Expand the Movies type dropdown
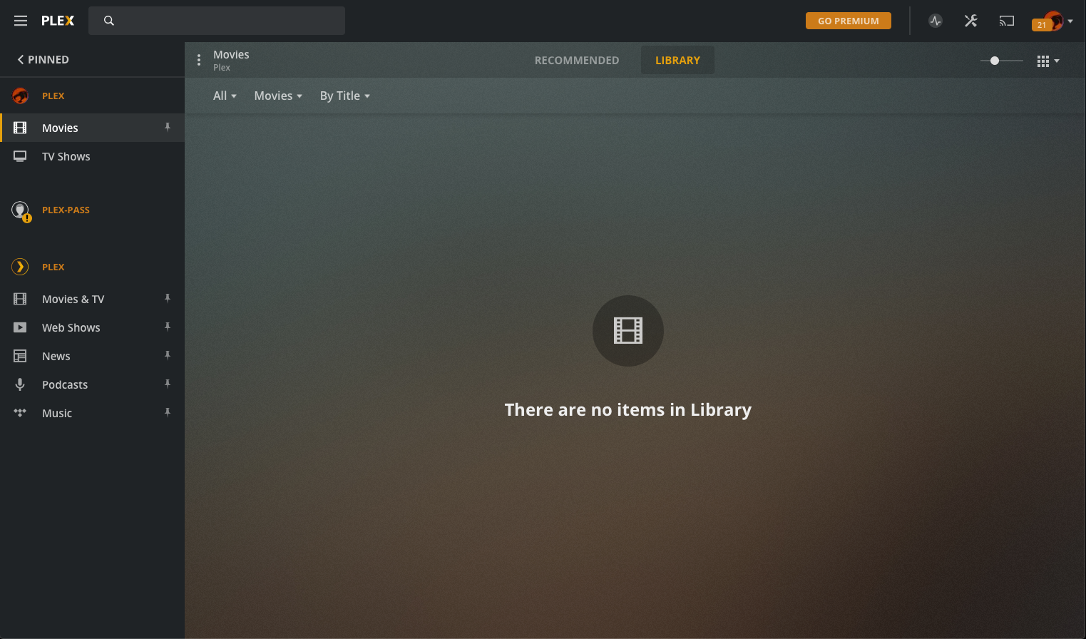Screen dimensions: 1086x639 point(278,96)
